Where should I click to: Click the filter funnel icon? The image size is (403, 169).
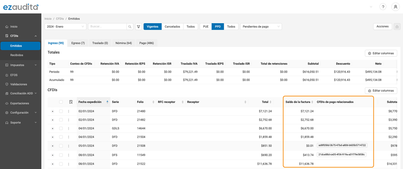point(138,27)
